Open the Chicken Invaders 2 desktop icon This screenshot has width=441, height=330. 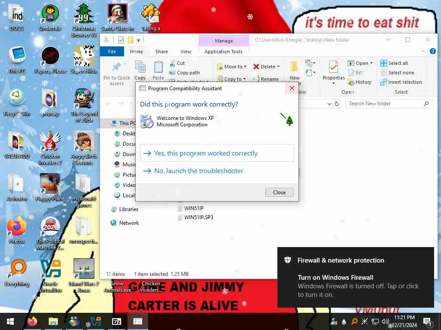point(50,148)
